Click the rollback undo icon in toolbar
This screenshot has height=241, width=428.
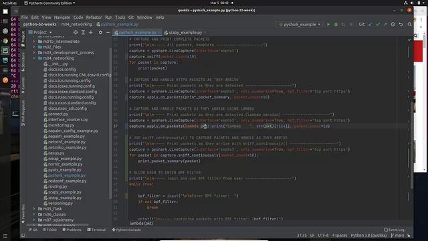coord(401,24)
